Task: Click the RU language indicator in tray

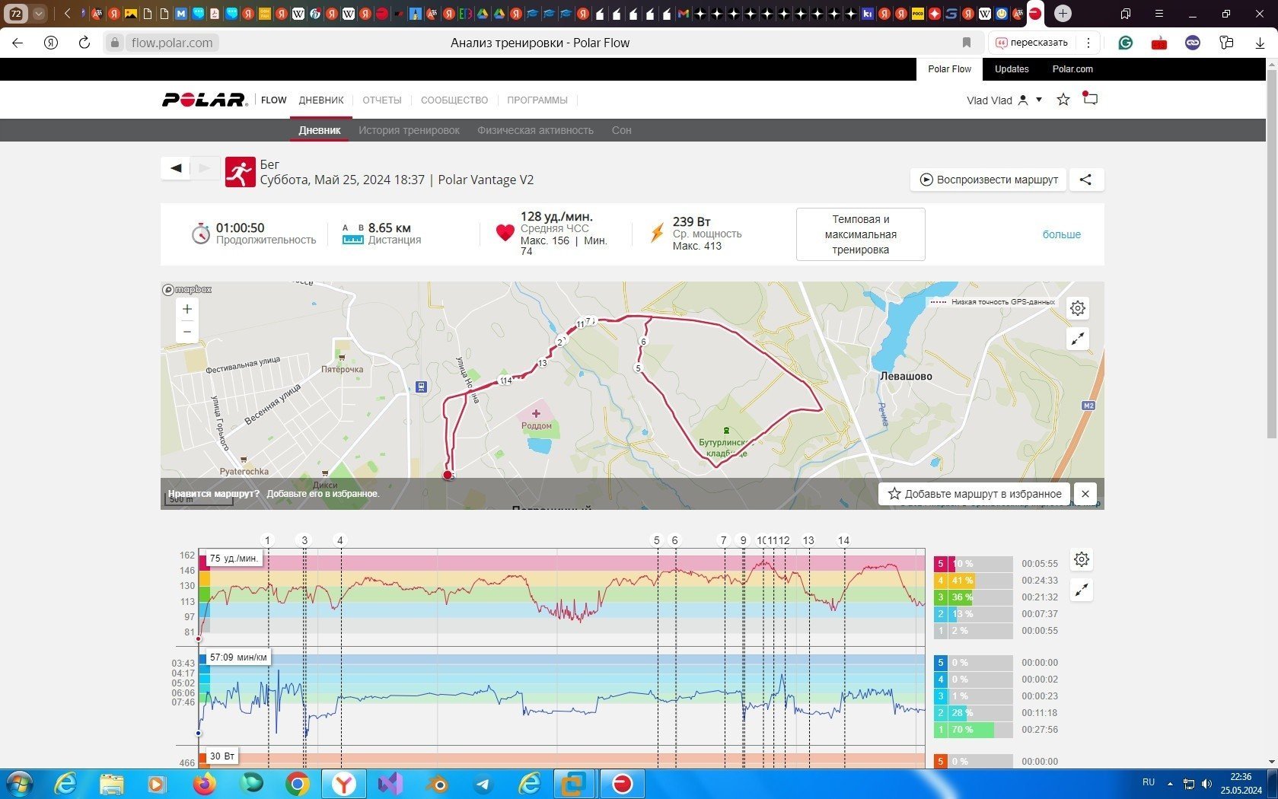Action: pyautogui.click(x=1149, y=782)
